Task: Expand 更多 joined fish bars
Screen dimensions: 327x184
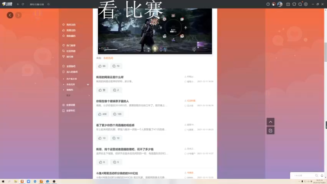Action: tap(78, 95)
